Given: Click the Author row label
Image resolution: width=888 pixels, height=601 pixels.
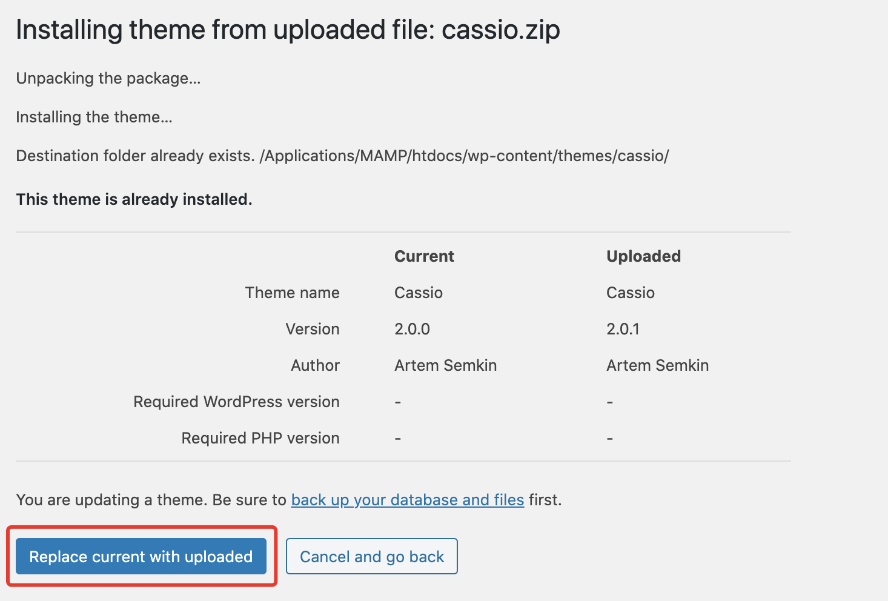Looking at the screenshot, I should (x=315, y=365).
